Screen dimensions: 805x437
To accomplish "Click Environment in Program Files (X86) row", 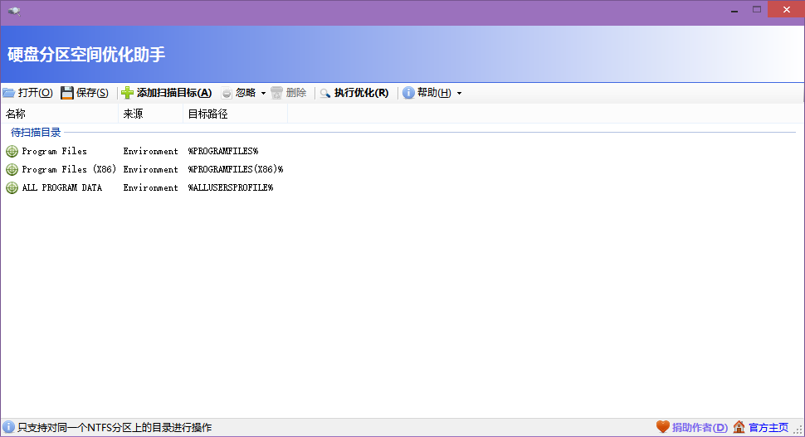I will point(150,169).
